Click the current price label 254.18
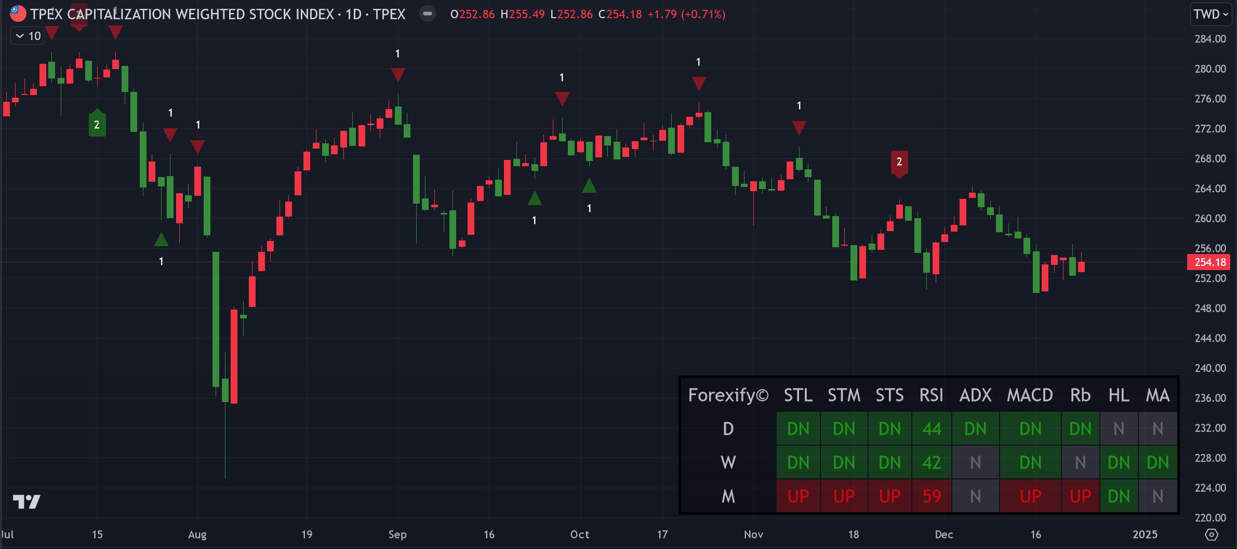This screenshot has height=549, width=1237. (1210, 262)
